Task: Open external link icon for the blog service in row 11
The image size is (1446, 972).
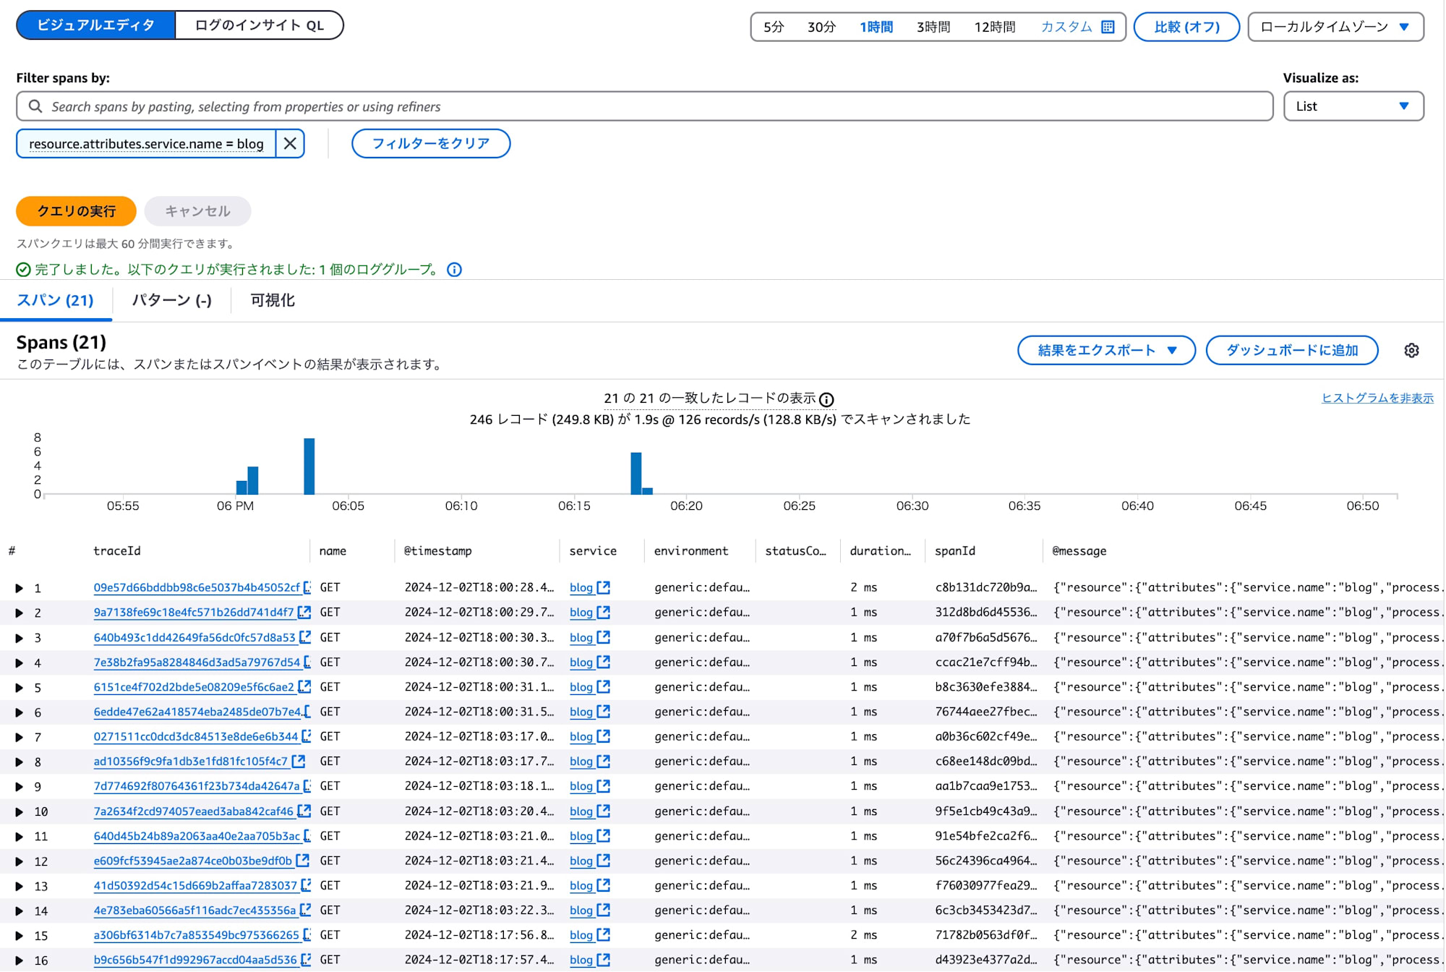Action: pos(604,835)
